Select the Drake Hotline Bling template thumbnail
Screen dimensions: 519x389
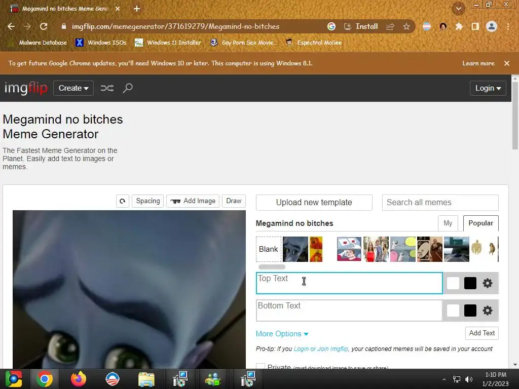point(316,249)
